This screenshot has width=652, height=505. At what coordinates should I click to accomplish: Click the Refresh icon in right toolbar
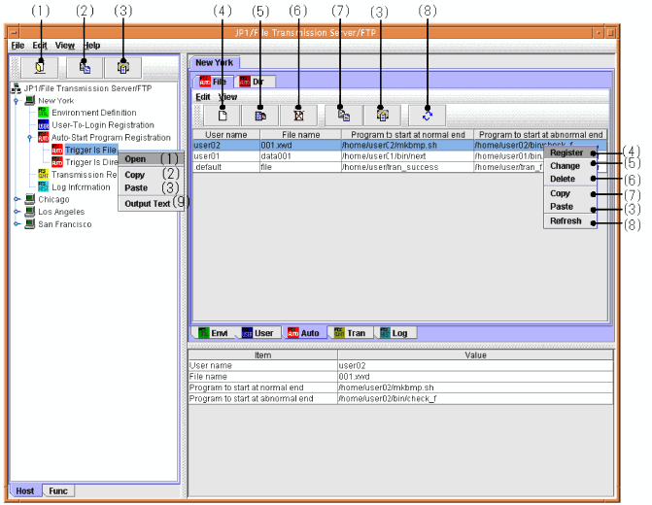coord(427,115)
